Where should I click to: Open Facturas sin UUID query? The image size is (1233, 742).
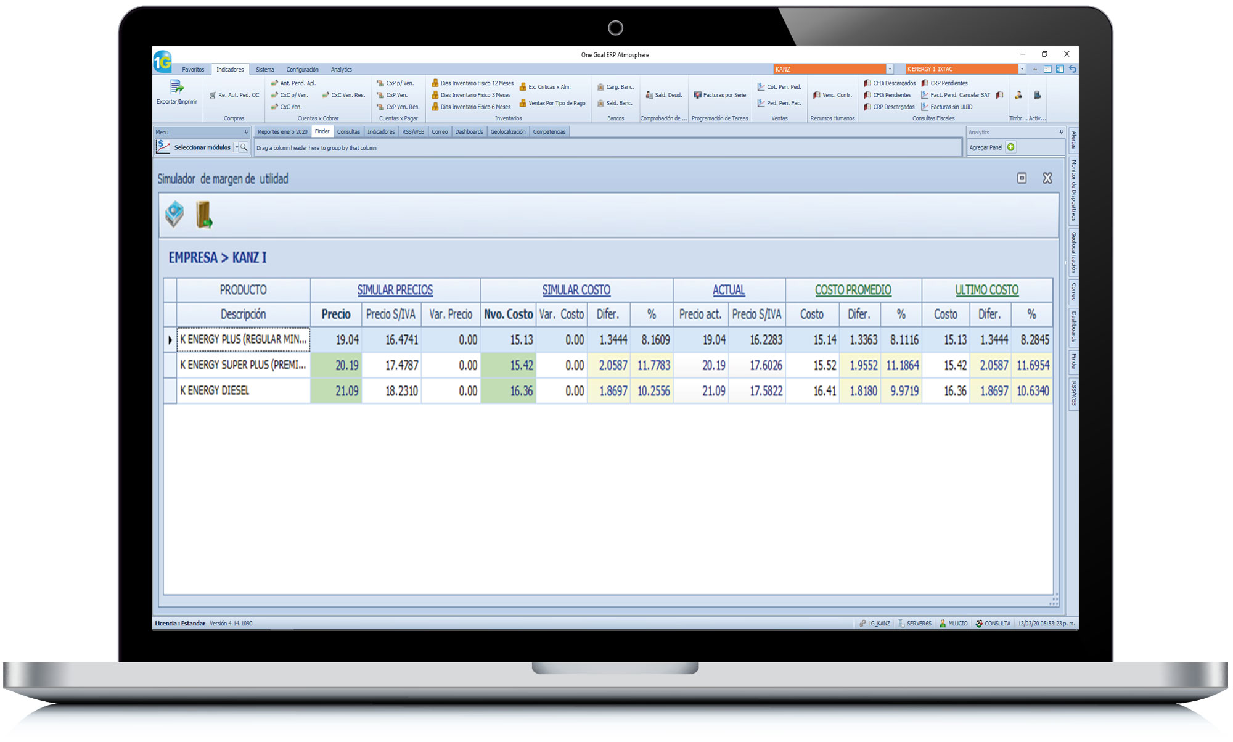[947, 107]
